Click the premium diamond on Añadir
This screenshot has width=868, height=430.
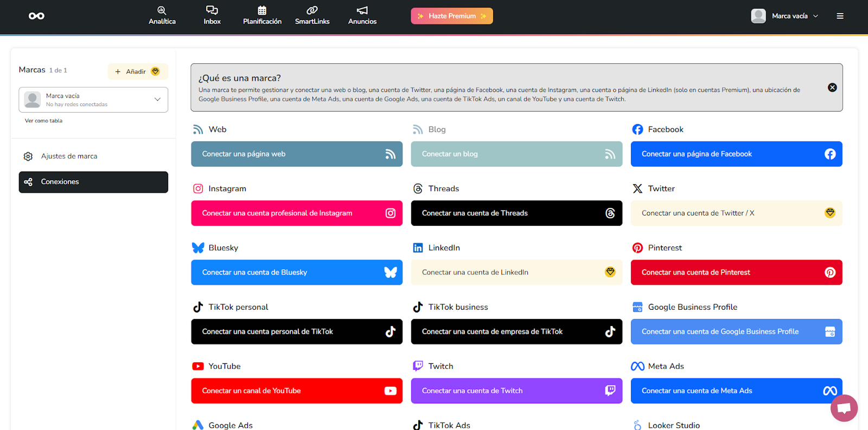155,71
